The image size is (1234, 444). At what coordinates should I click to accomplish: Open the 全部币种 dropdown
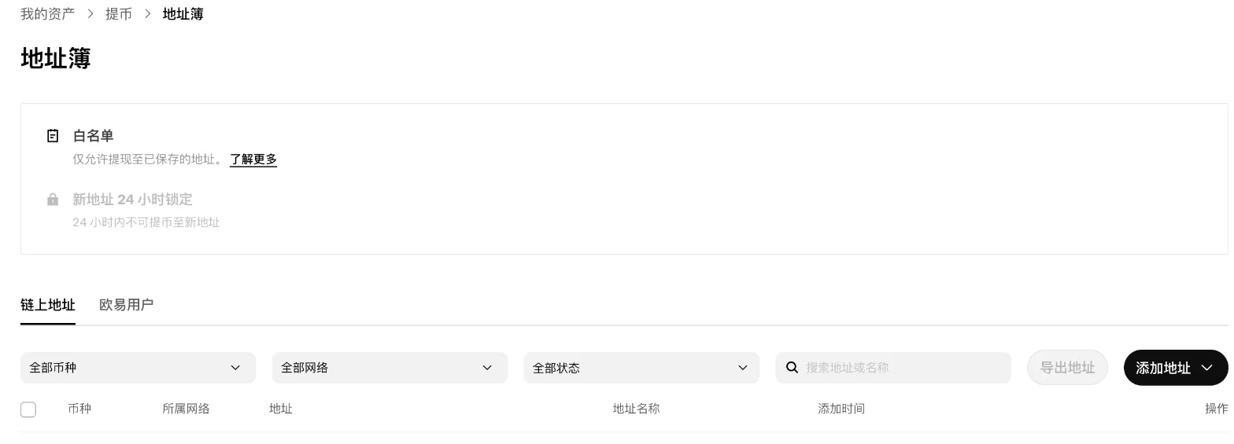[138, 368]
